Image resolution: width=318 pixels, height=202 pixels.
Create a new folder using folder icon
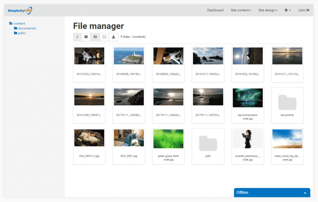pyautogui.click(x=104, y=37)
